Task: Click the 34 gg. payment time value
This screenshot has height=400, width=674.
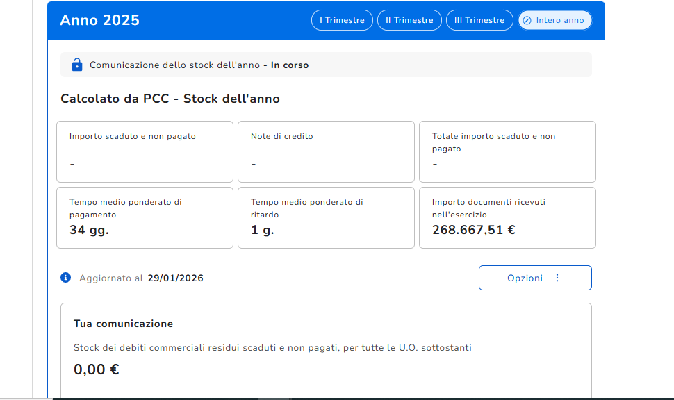Action: tap(89, 230)
